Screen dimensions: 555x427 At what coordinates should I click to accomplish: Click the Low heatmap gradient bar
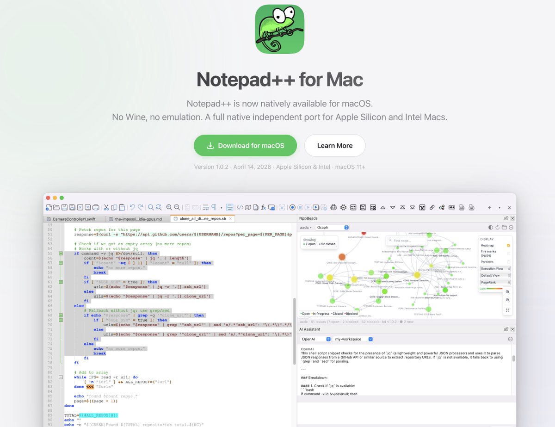[494, 289]
